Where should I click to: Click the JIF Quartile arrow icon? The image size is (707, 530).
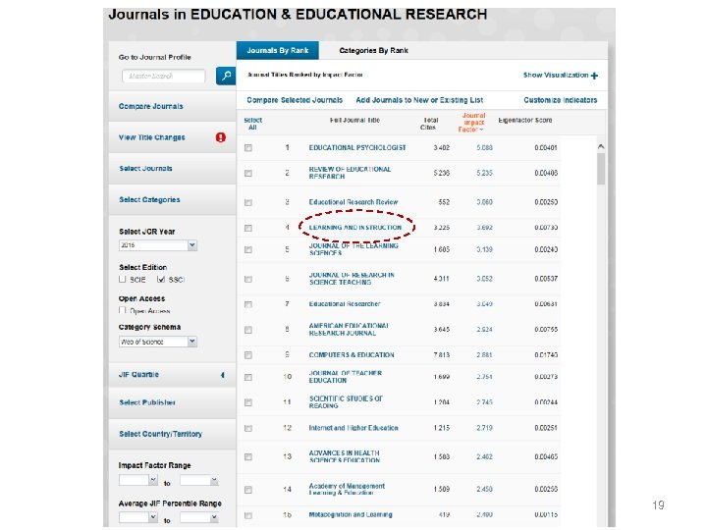(x=222, y=375)
